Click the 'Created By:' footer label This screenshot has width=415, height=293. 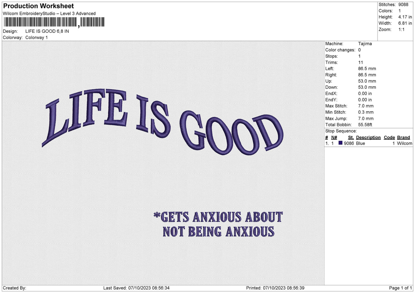click(x=15, y=288)
